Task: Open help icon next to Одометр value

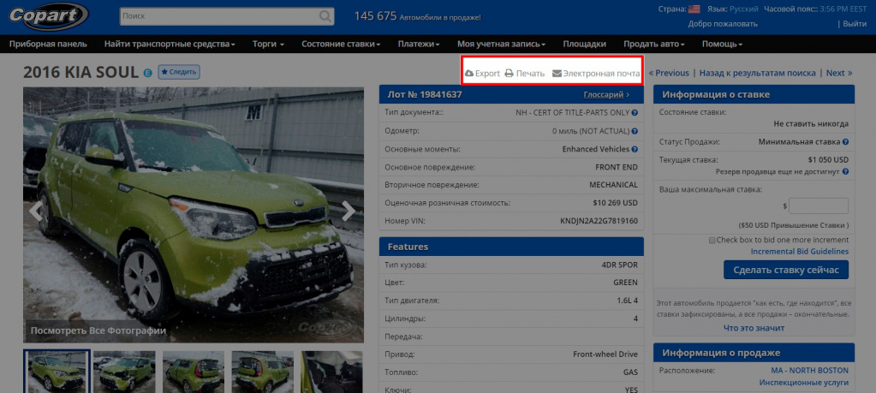Action: coord(635,131)
